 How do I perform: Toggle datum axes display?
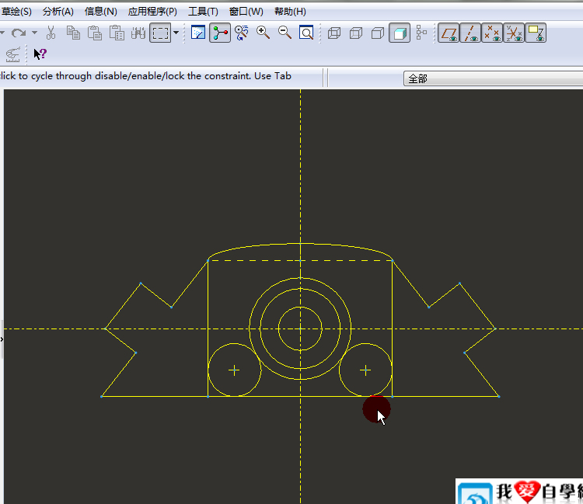(x=470, y=33)
